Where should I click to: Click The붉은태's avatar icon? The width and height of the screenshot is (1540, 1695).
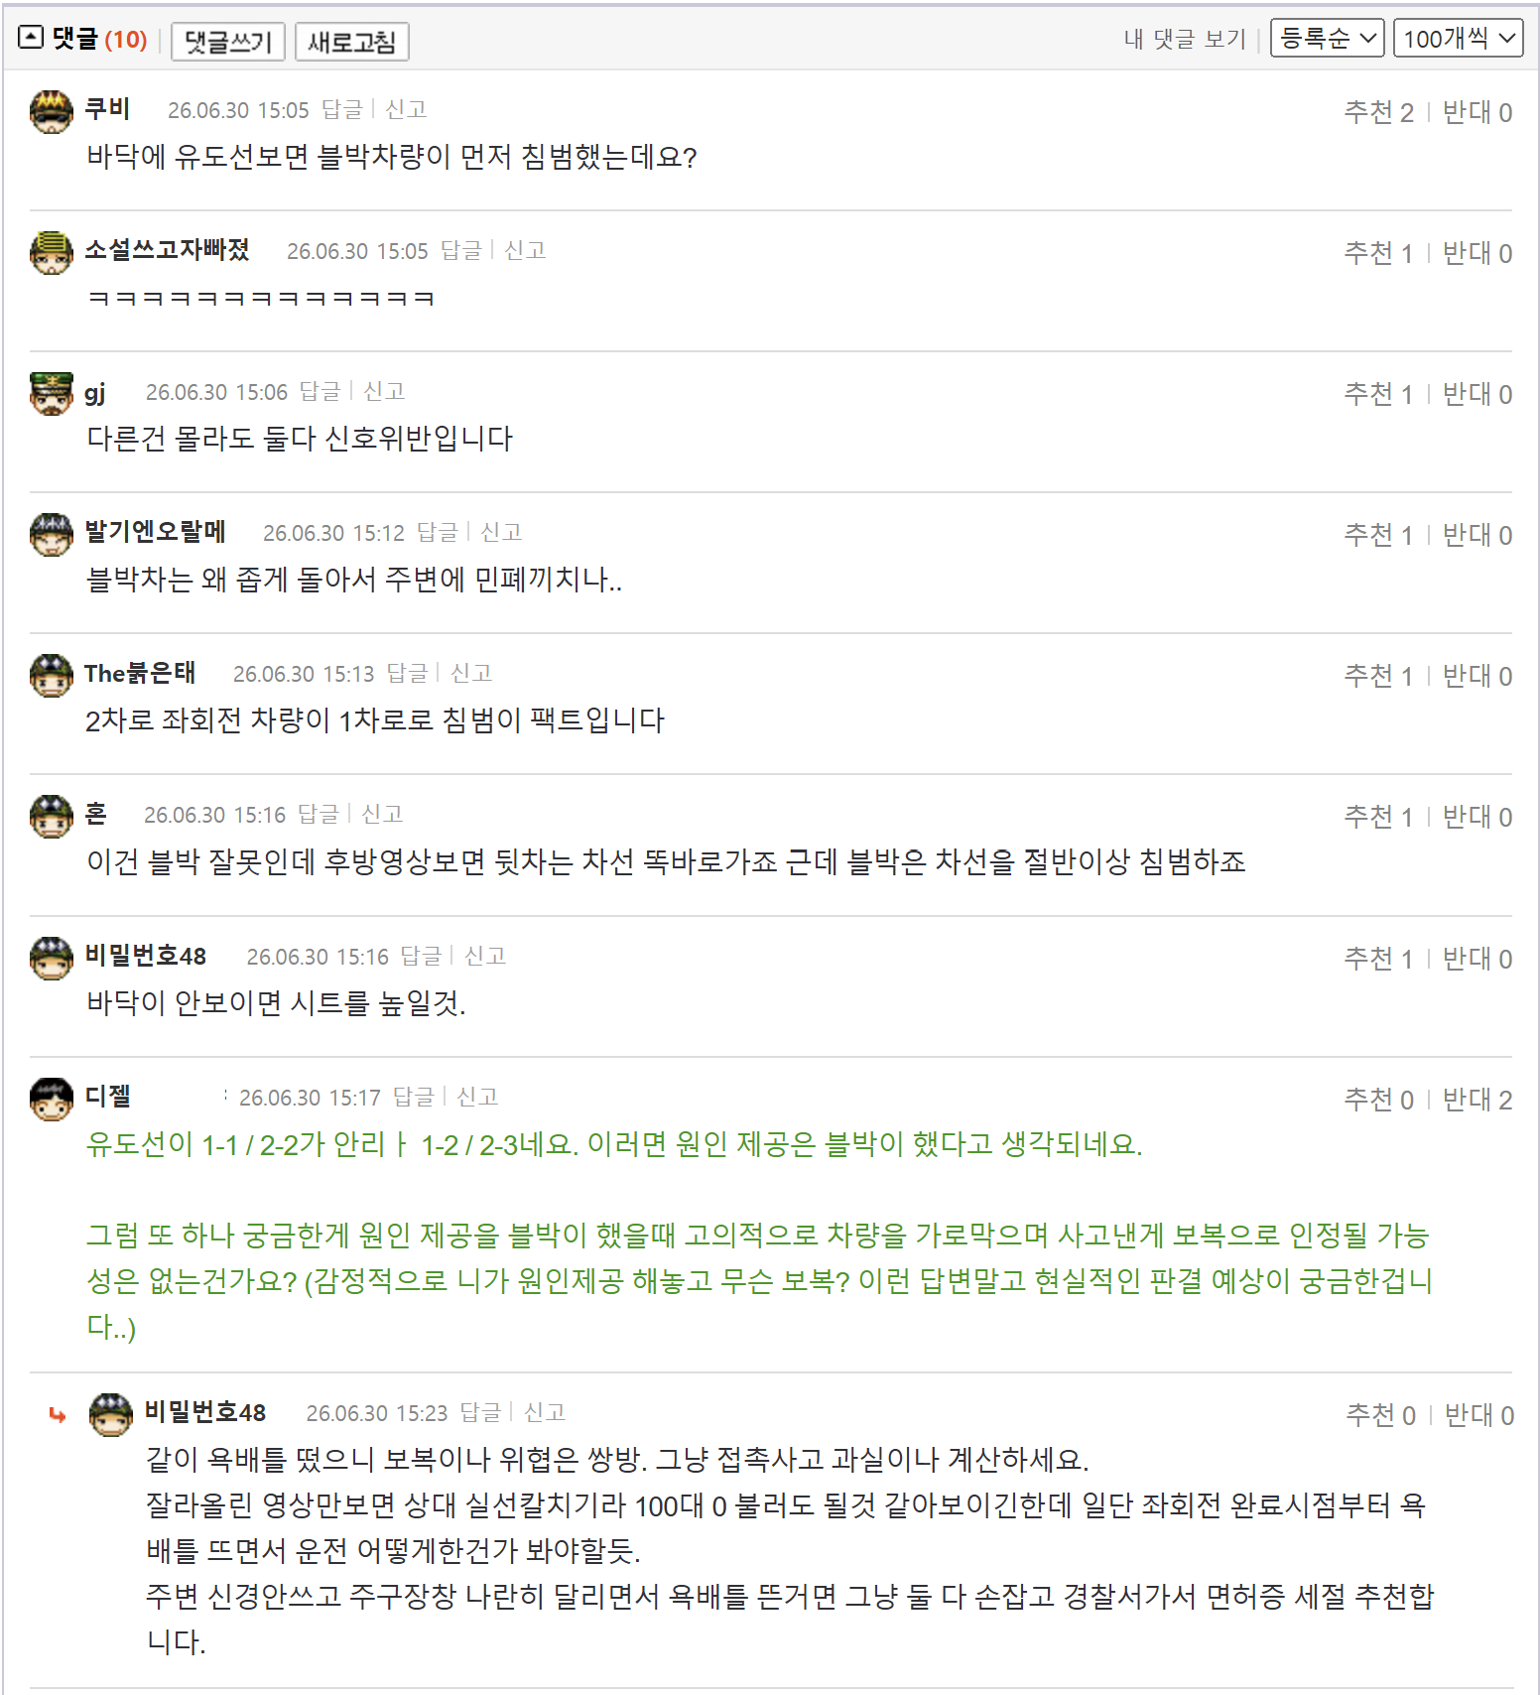(x=52, y=675)
